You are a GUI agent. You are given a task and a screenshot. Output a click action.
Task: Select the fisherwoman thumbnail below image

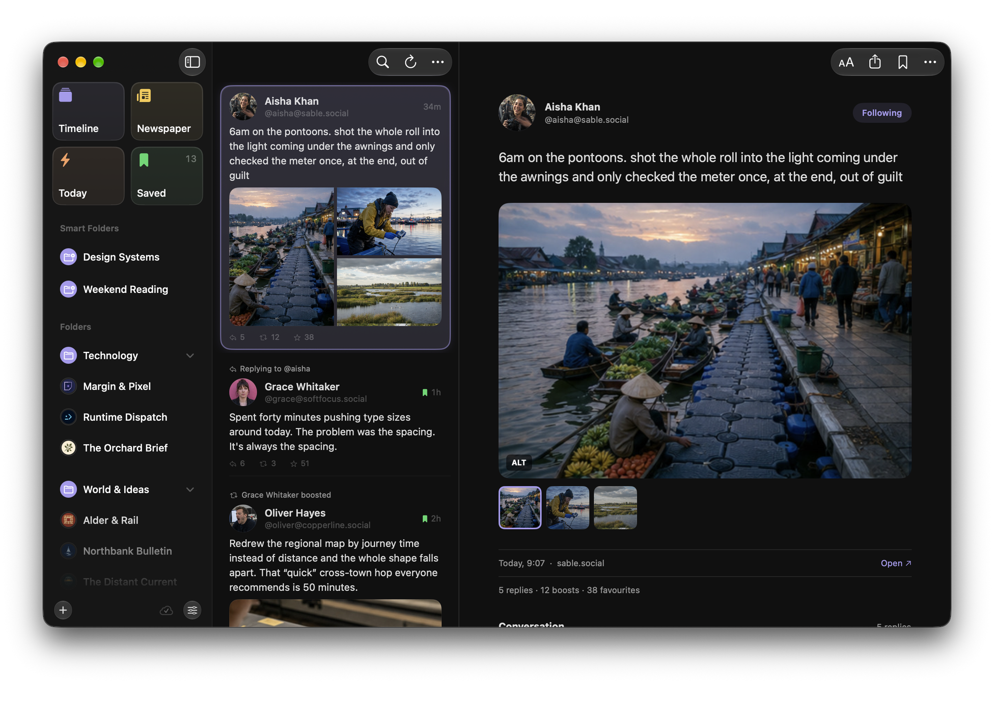click(x=567, y=507)
